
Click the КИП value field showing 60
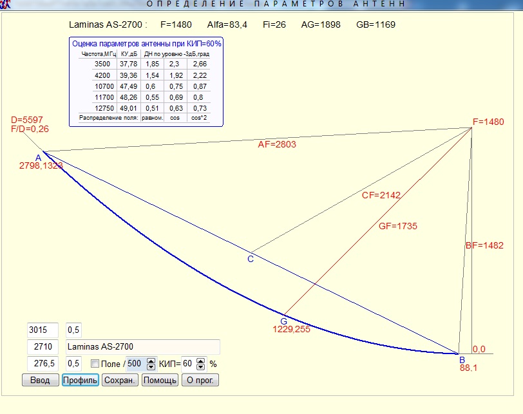189,364
